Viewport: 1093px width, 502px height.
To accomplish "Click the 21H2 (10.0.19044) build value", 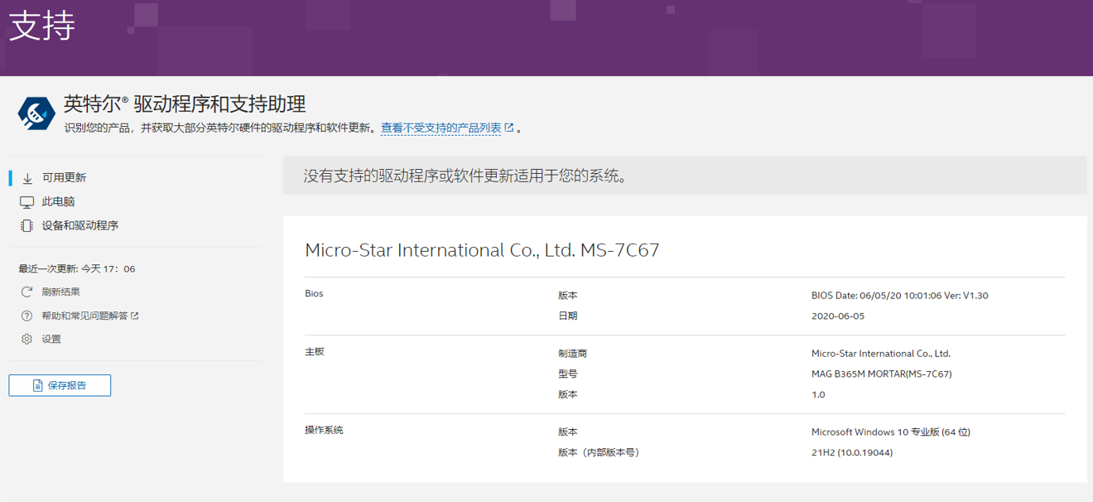I will coord(852,453).
